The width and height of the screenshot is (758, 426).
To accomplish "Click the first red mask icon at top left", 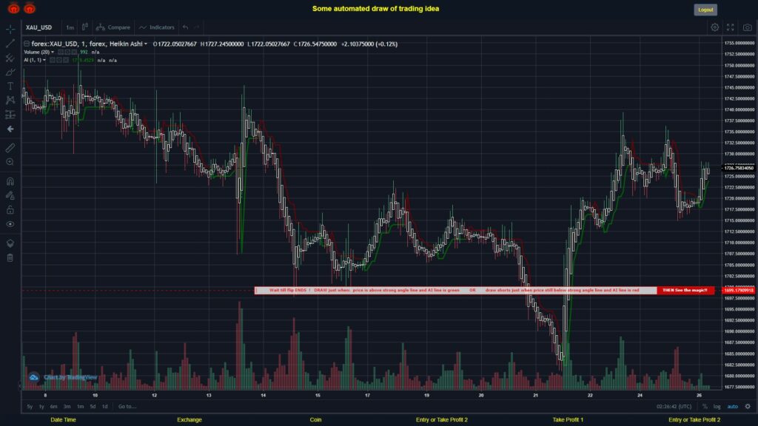I will coord(13,8).
